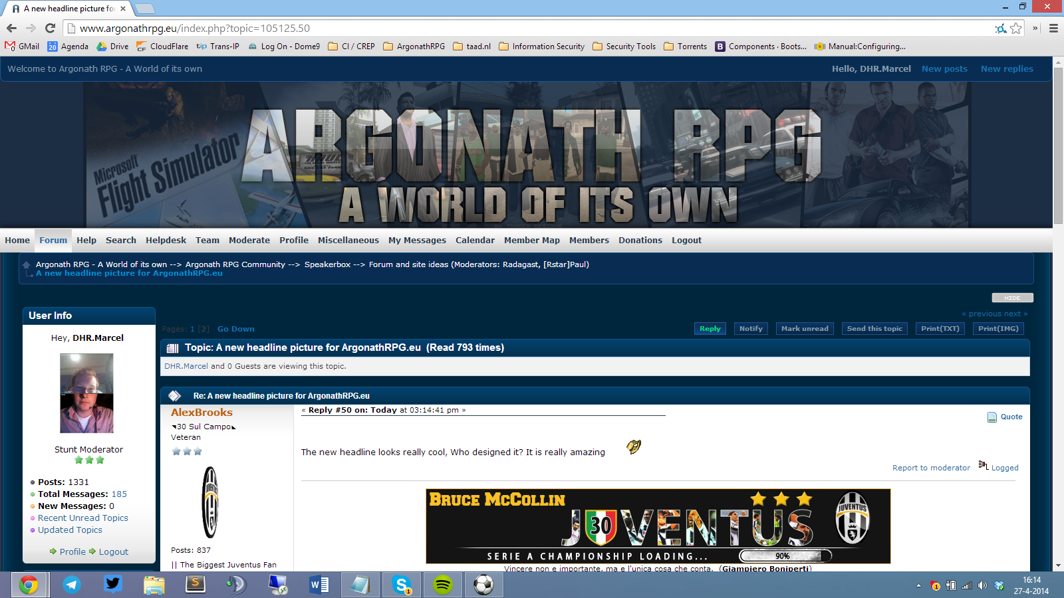Click Send this topic button
Viewport: 1064px width, 598px height.
[x=874, y=328]
